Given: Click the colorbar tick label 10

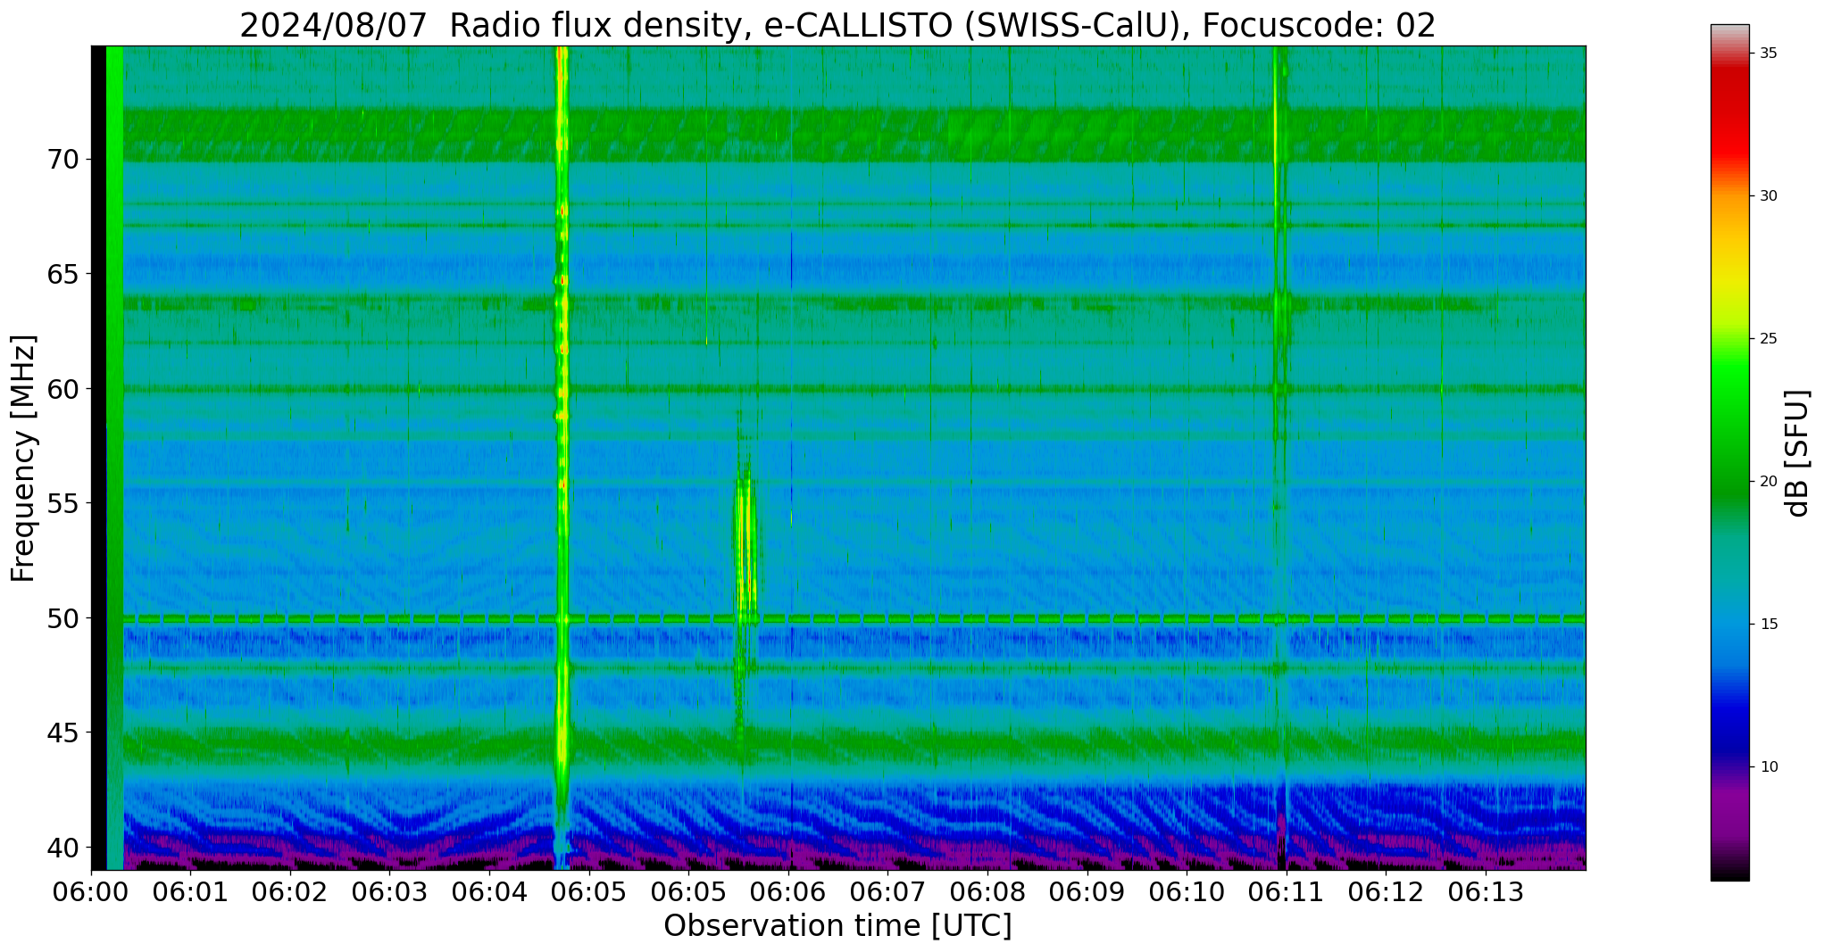Looking at the screenshot, I should click(1767, 766).
